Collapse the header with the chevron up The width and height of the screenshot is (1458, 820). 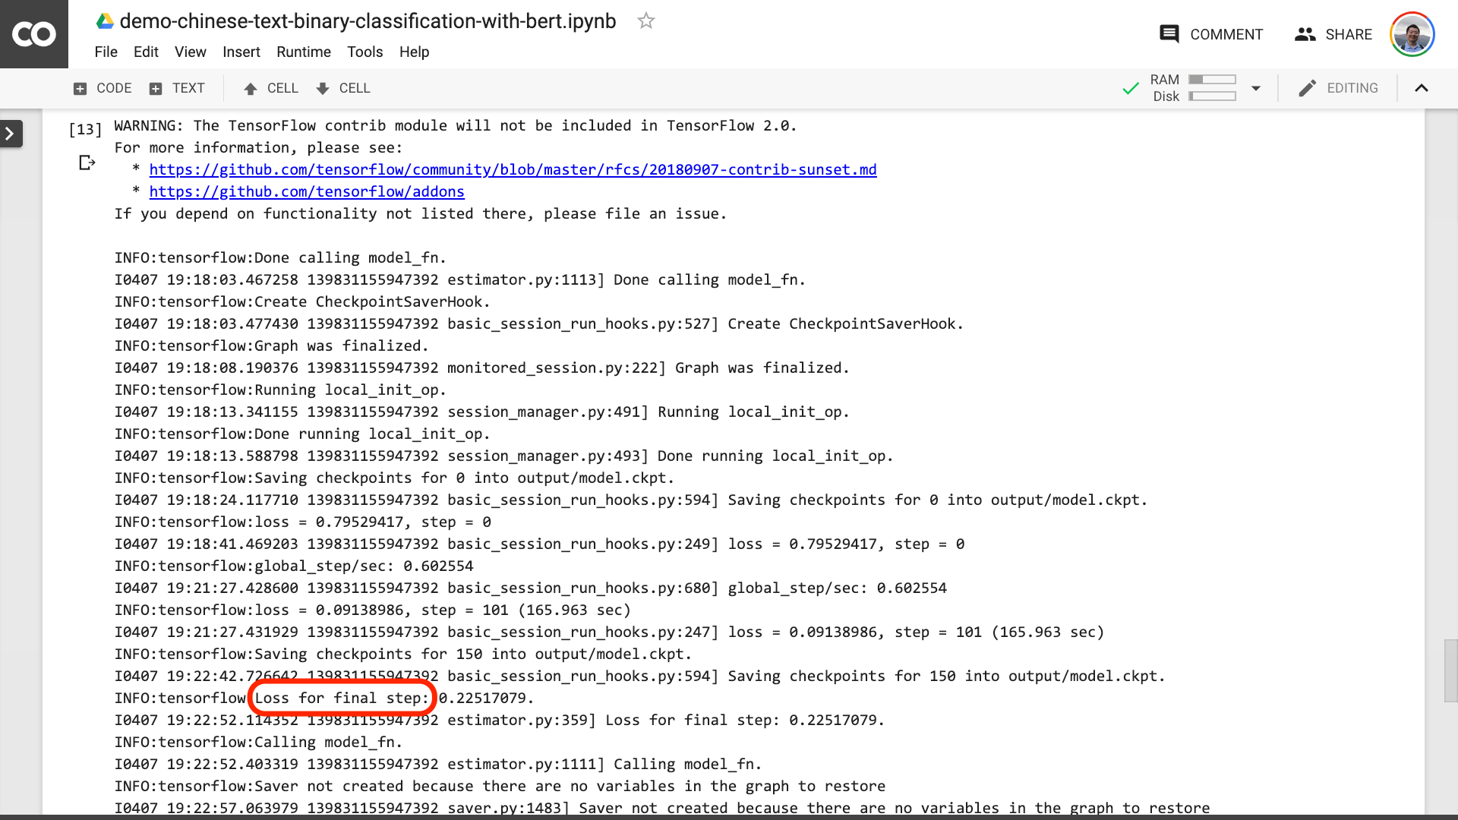pyautogui.click(x=1422, y=88)
